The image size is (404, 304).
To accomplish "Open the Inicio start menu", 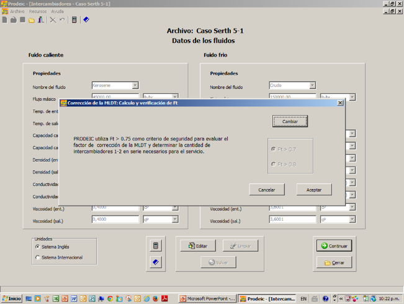I will click(12, 298).
